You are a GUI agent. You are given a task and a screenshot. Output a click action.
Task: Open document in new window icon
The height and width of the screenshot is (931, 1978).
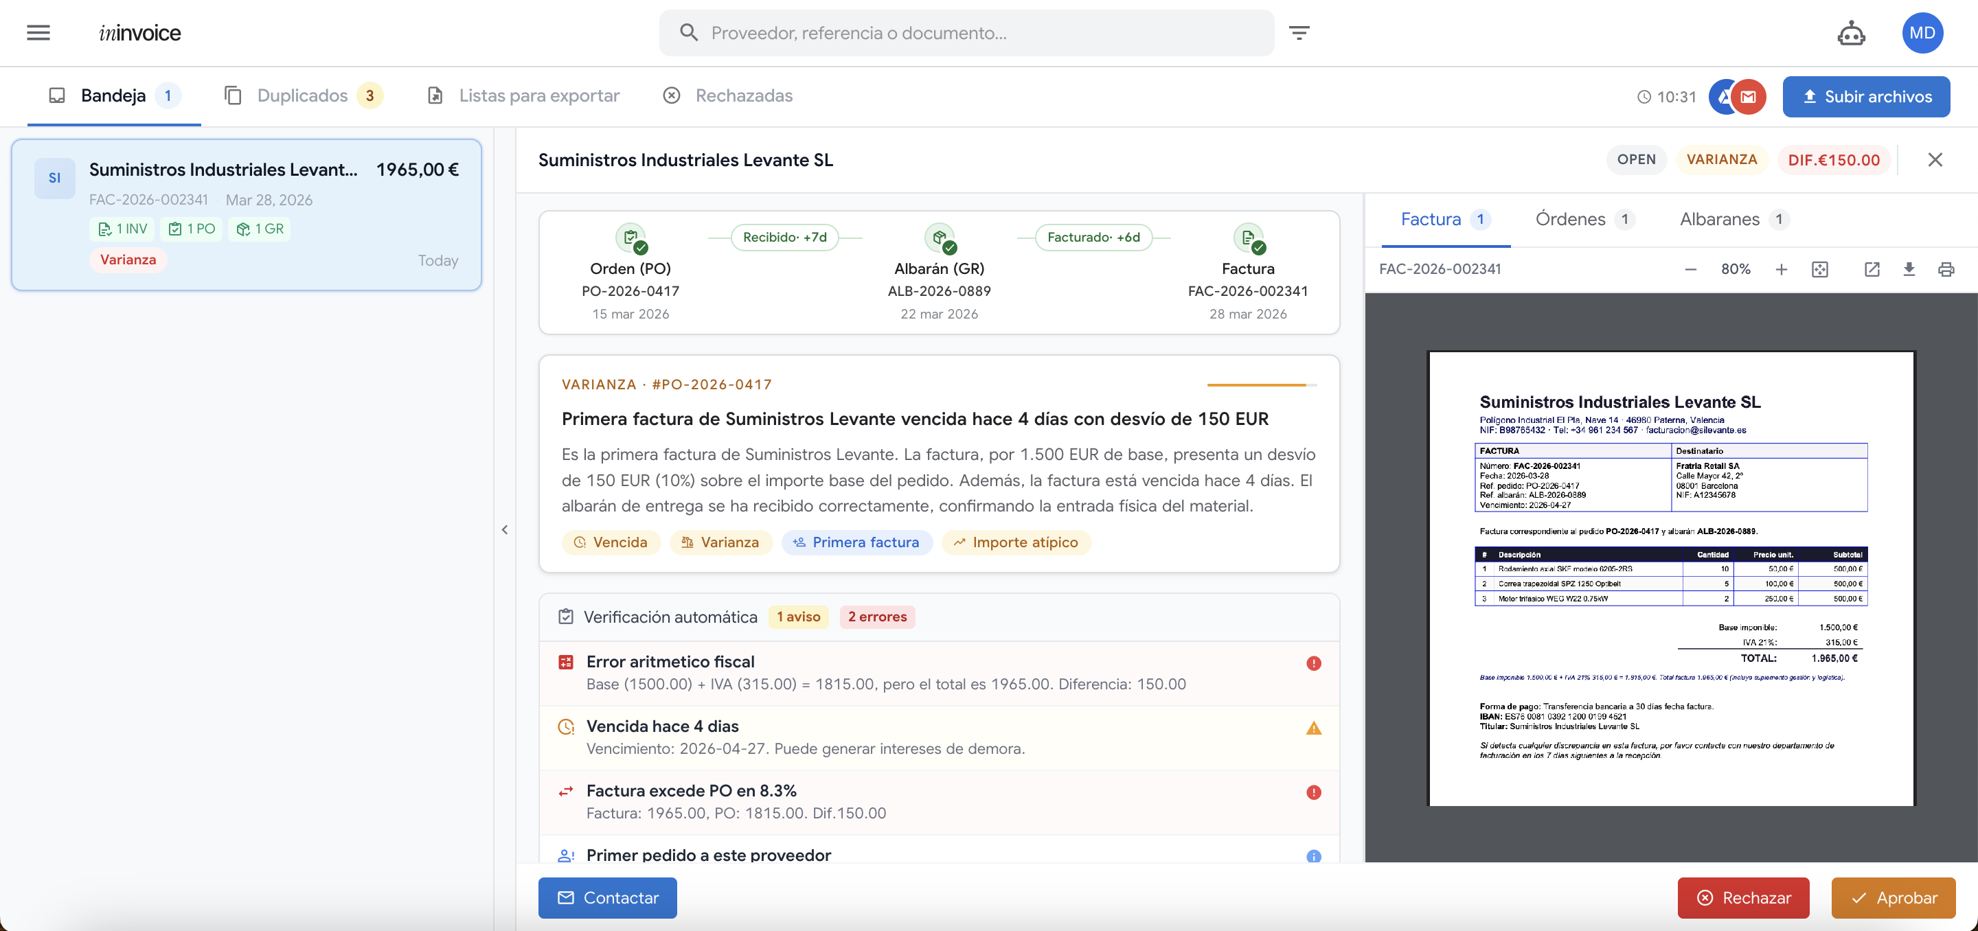1872,269
